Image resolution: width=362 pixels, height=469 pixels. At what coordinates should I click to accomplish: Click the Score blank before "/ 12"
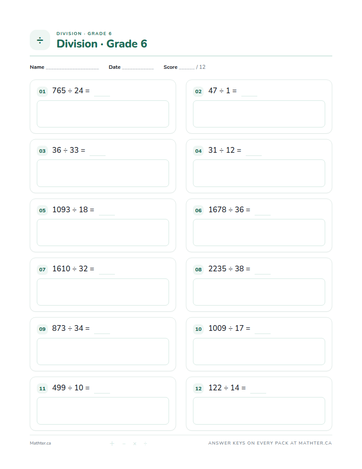point(187,68)
